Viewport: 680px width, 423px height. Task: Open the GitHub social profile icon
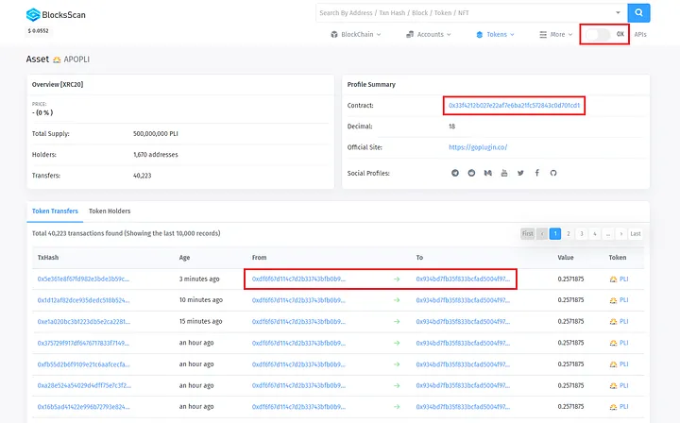553,173
